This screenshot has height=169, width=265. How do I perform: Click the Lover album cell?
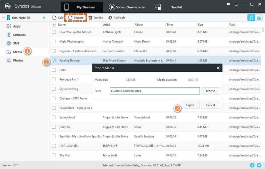pos(138,155)
